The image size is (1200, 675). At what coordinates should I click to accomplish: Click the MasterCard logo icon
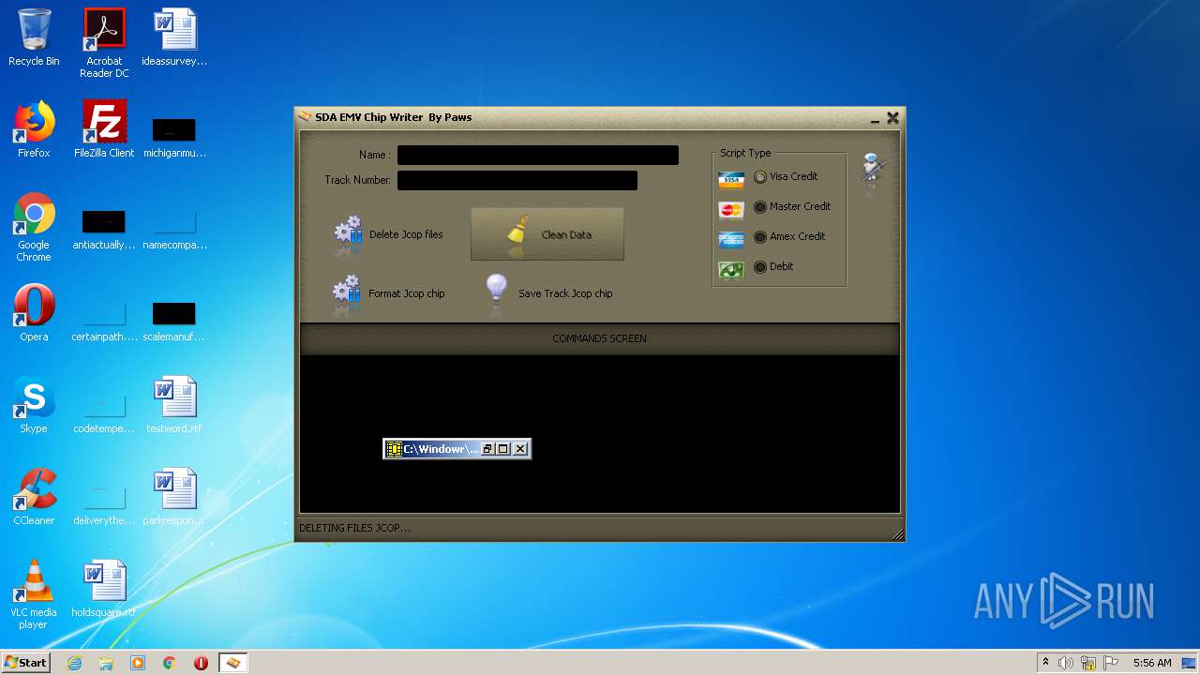[x=731, y=209]
